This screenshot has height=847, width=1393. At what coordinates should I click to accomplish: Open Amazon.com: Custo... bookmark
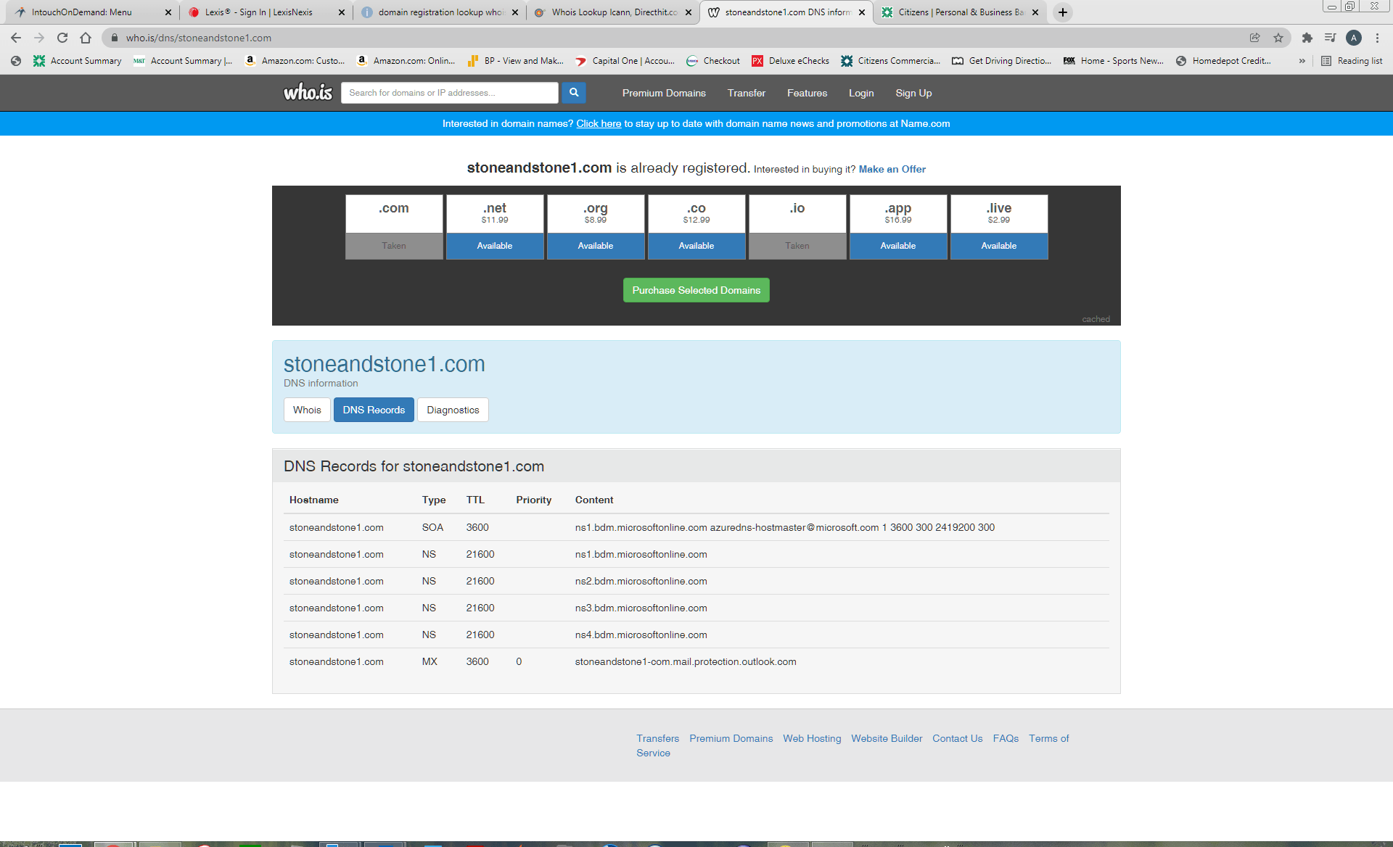[295, 61]
